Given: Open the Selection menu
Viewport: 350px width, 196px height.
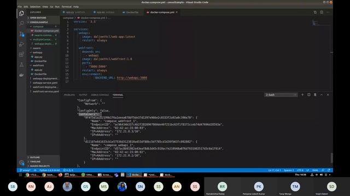Looking at the screenshot, I should coord(35,7).
